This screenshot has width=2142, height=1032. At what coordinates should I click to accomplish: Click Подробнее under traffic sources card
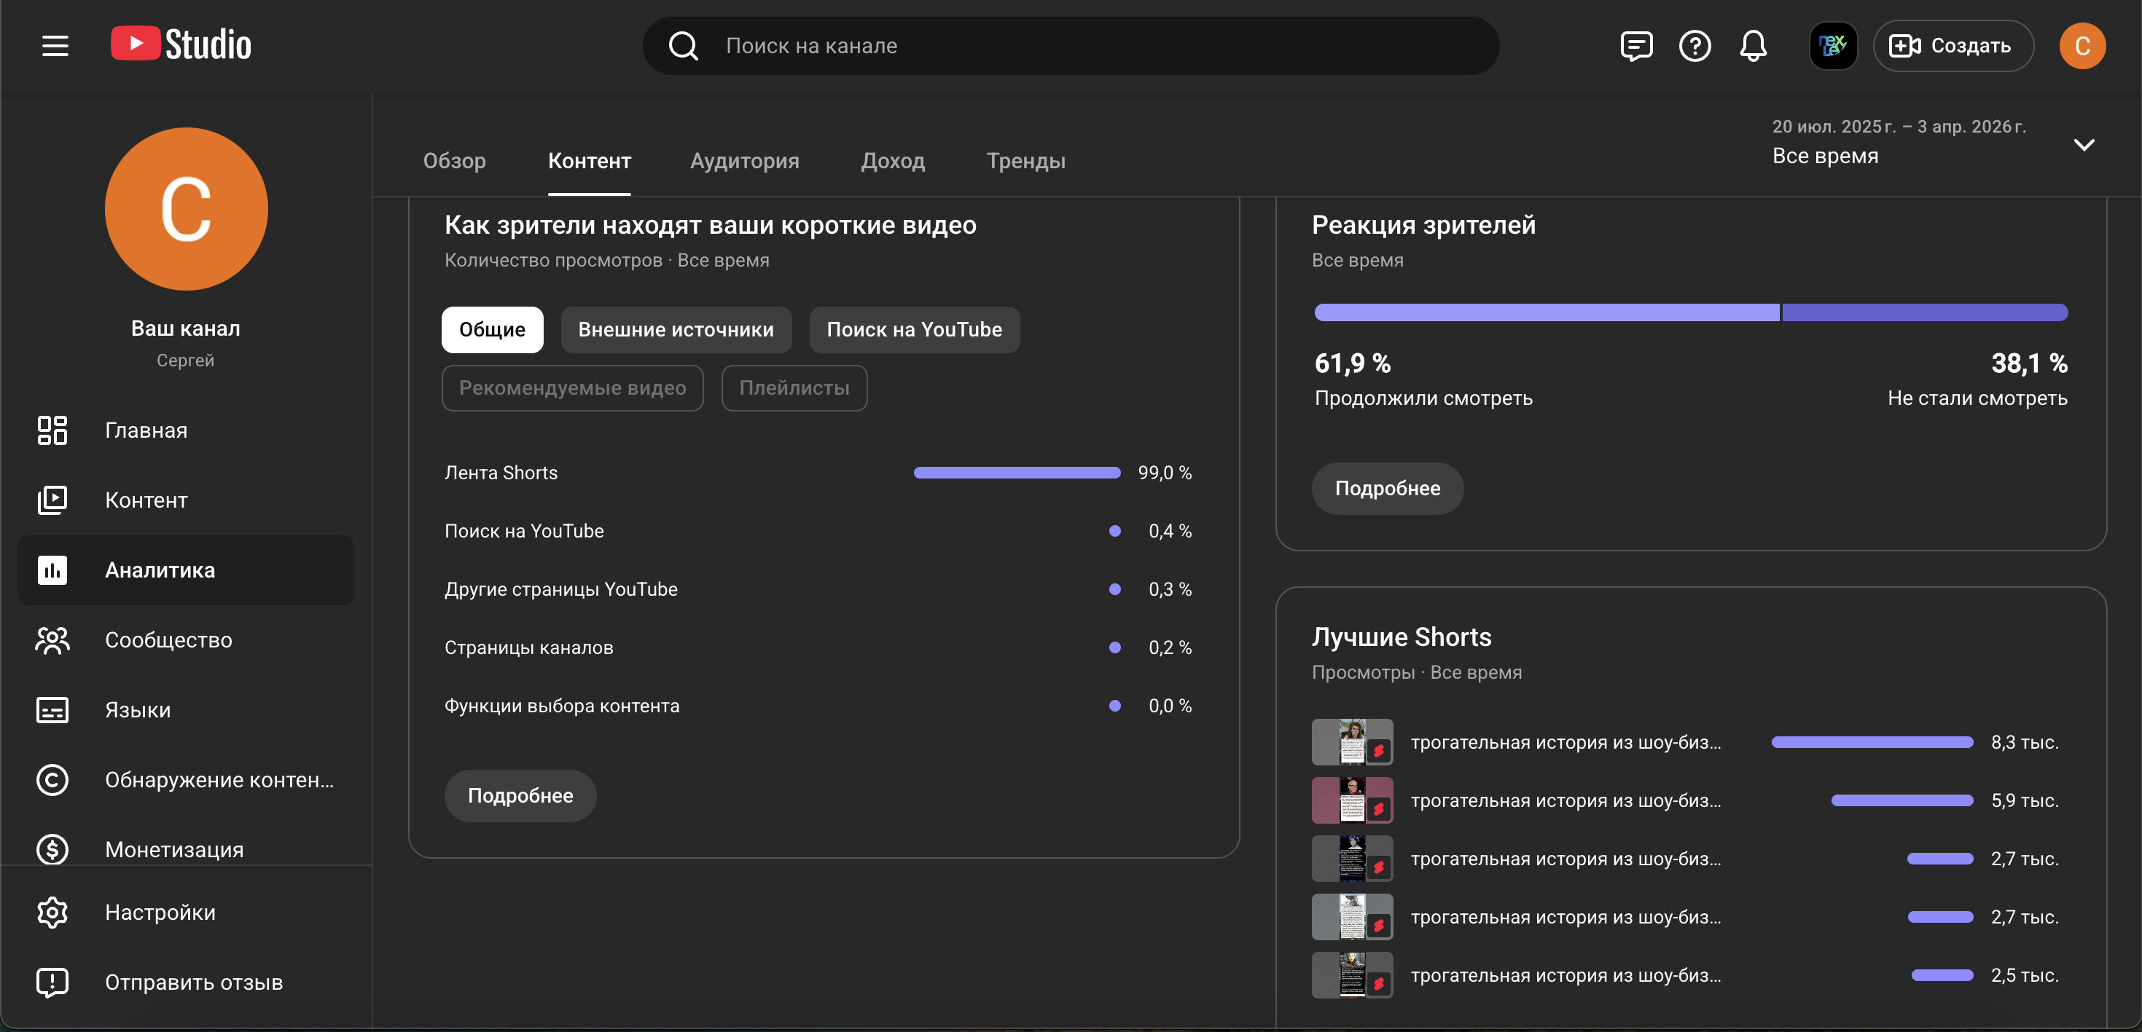click(520, 795)
